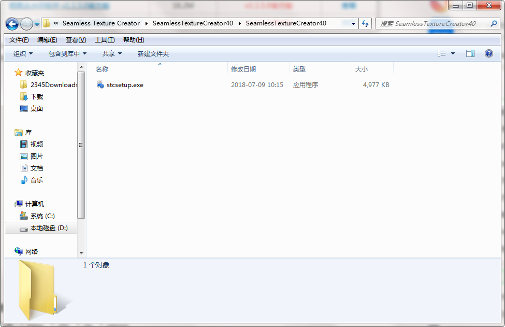The width and height of the screenshot is (505, 327).
Task: Open the 编辑(E) menu
Action: click(x=47, y=40)
